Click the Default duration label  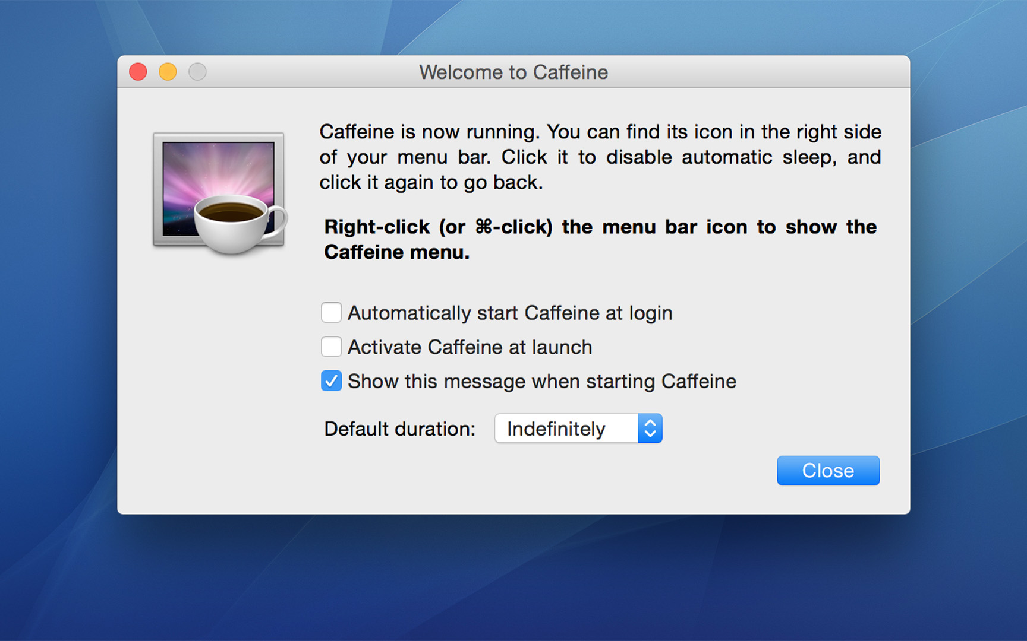click(x=399, y=429)
